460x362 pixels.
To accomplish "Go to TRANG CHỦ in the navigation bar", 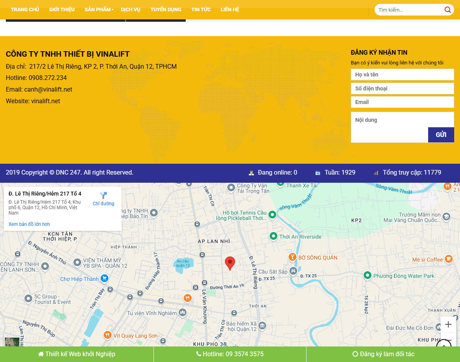I will pos(25,9).
